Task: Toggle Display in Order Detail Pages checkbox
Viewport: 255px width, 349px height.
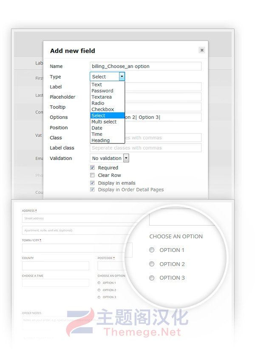Action: (x=92, y=190)
